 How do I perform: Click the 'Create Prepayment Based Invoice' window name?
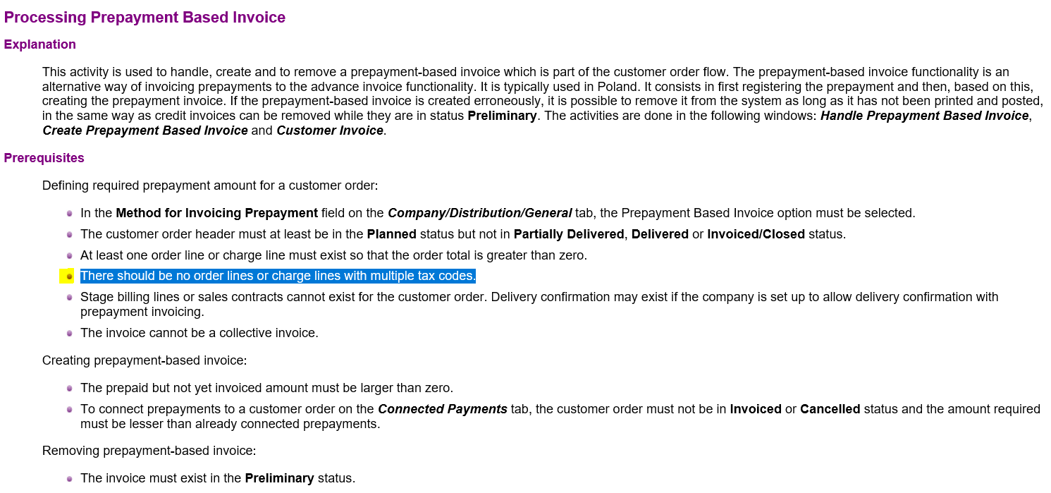click(145, 130)
